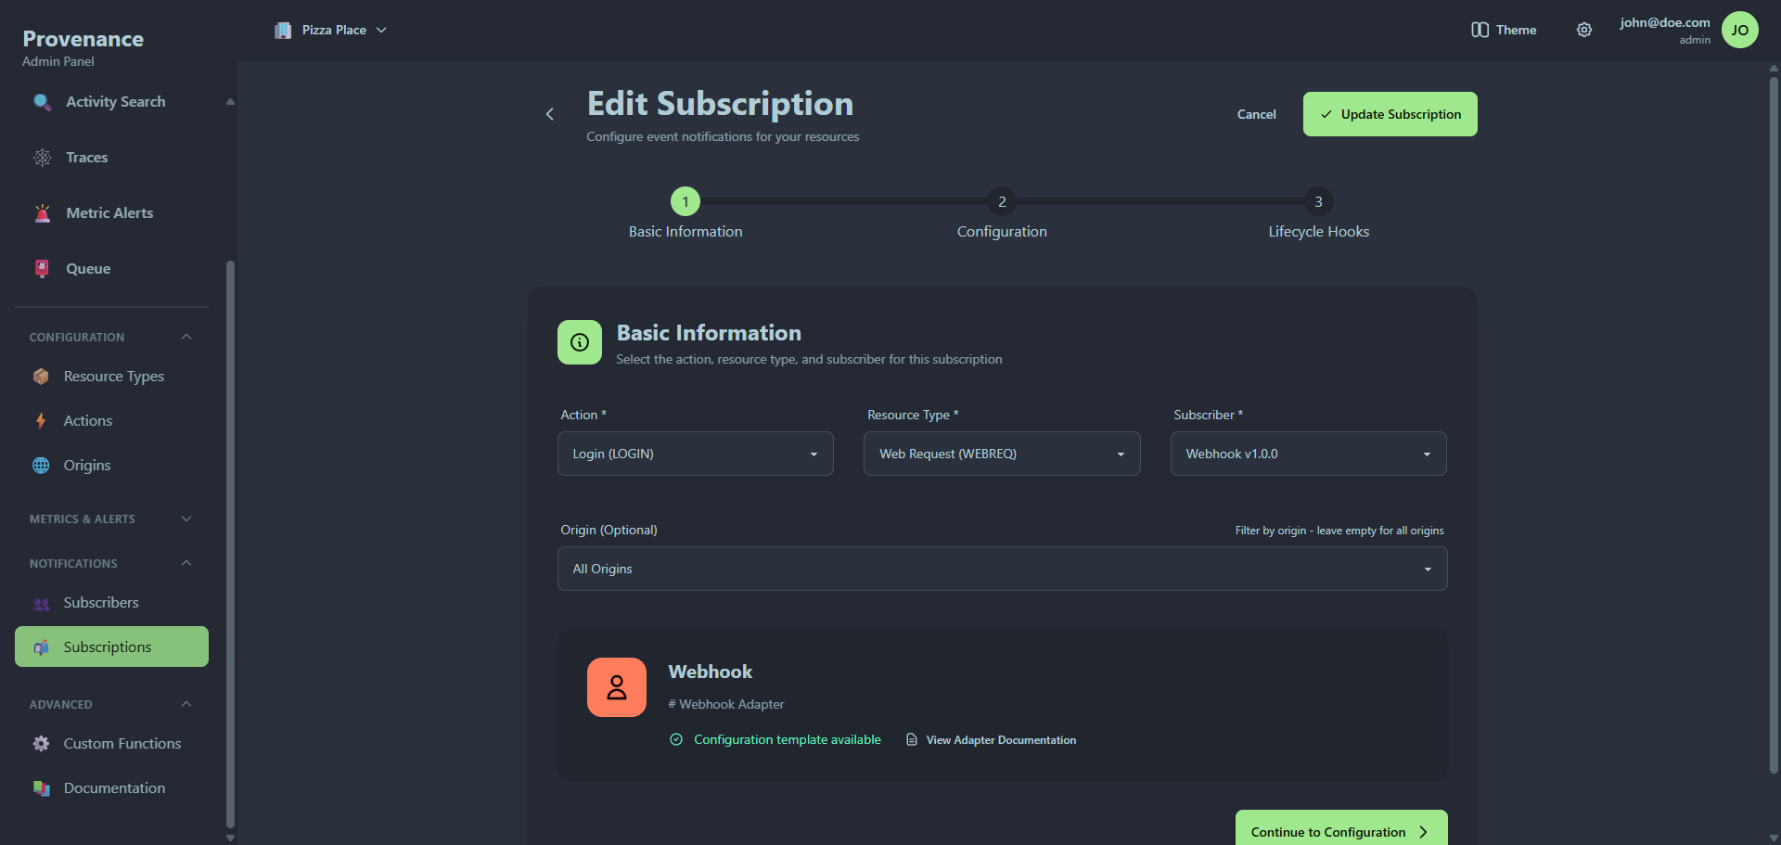This screenshot has height=845, width=1781.
Task: Change the Resource Type from Web Request
Action: 1001,454
